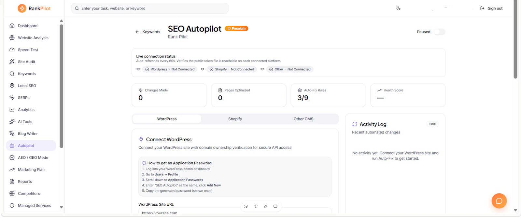
Task: Click the Autopilot robot icon
Action: [12, 146]
